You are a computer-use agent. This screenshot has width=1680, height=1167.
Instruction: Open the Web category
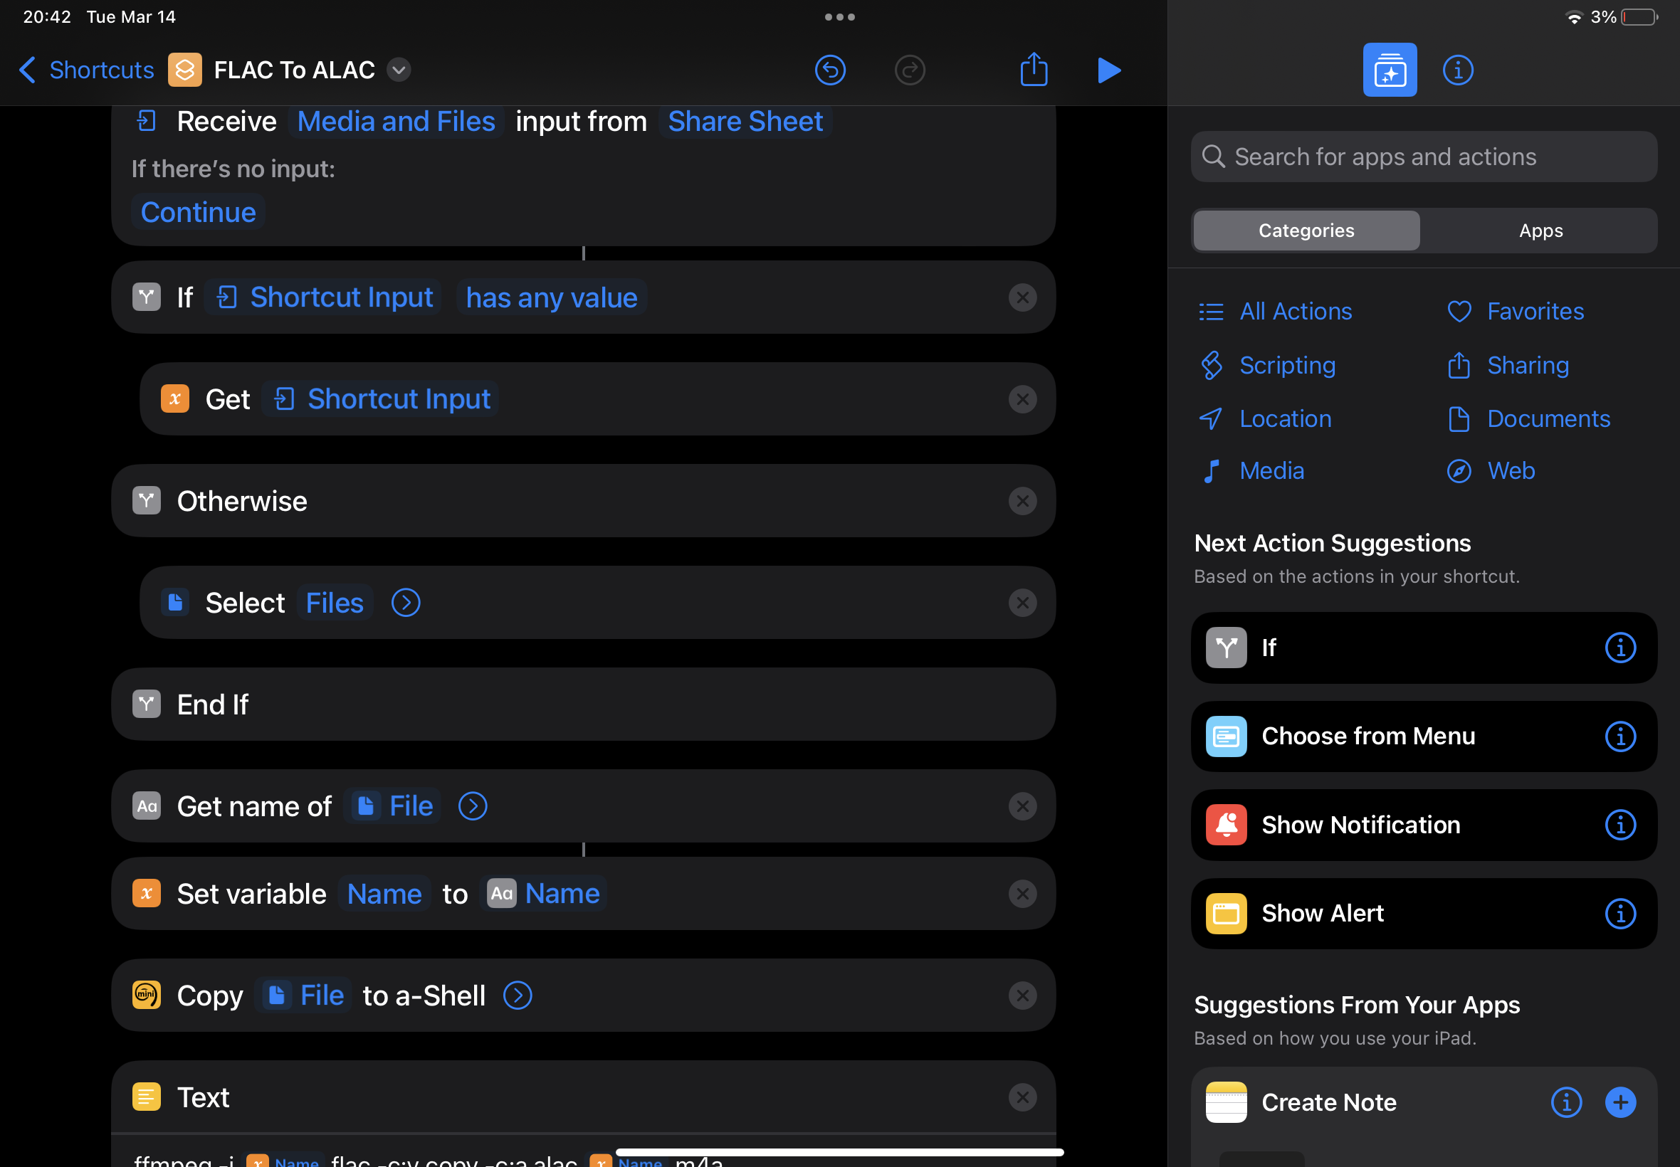pos(1511,470)
